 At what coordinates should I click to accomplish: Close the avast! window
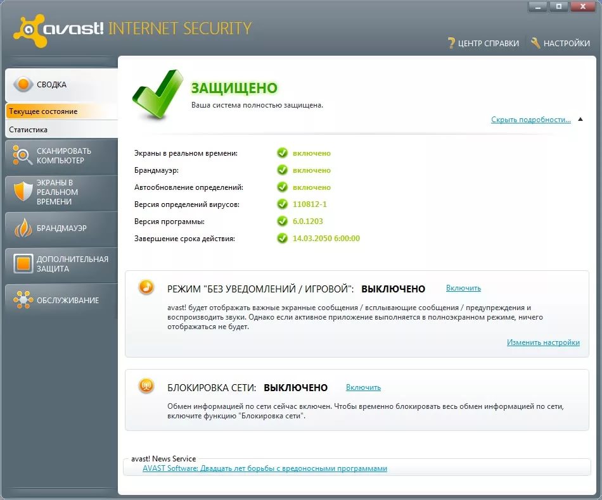tap(583, 7)
